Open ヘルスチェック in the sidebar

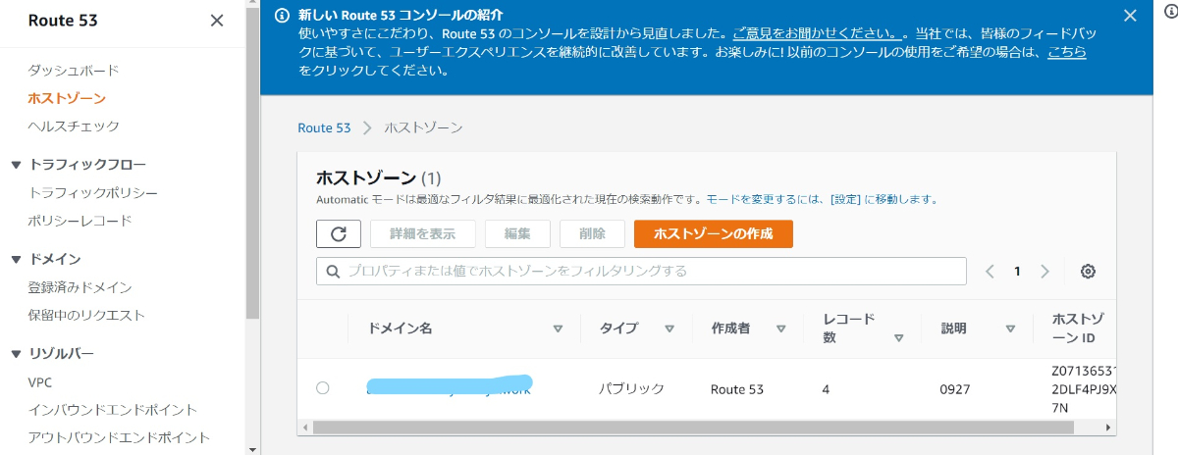pos(74,126)
